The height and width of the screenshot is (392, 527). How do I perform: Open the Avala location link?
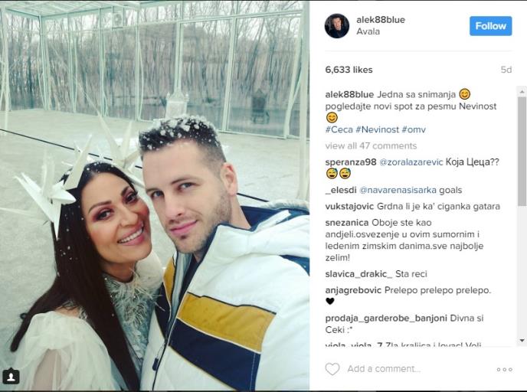pyautogui.click(x=368, y=31)
